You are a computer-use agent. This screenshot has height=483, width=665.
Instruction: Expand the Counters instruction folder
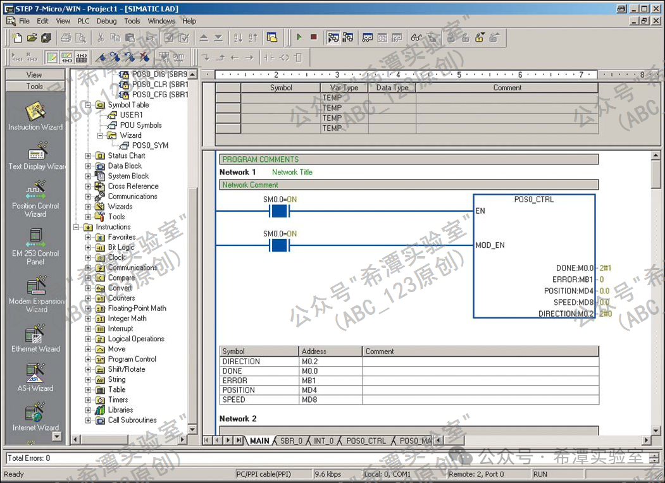click(88, 298)
